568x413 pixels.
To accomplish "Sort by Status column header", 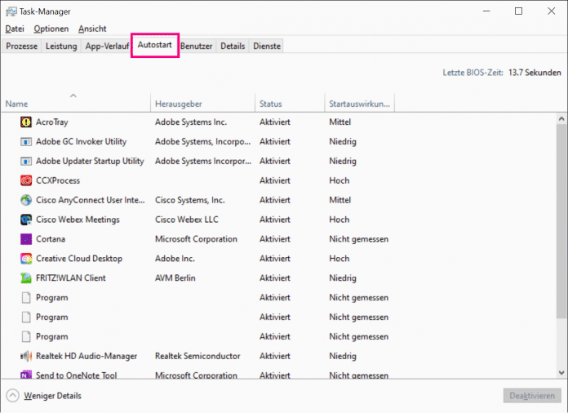I will (270, 104).
